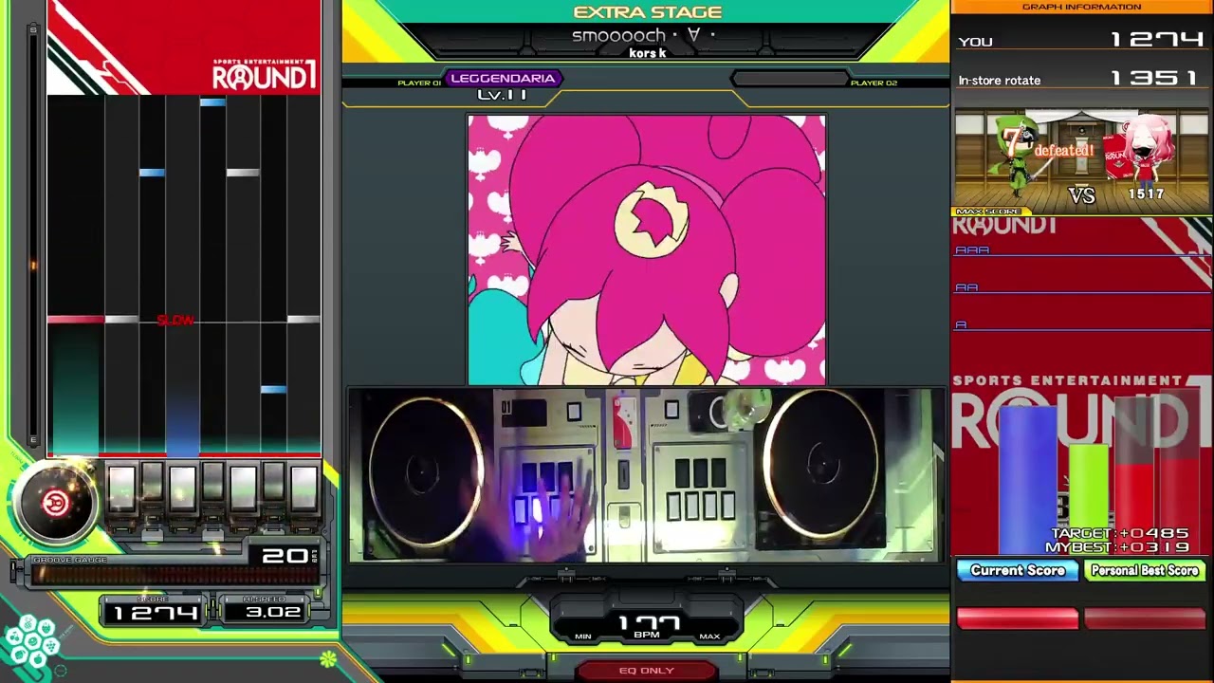Click the PLAYER 02 label
Screen dimensions: 1214x683
coord(874,83)
